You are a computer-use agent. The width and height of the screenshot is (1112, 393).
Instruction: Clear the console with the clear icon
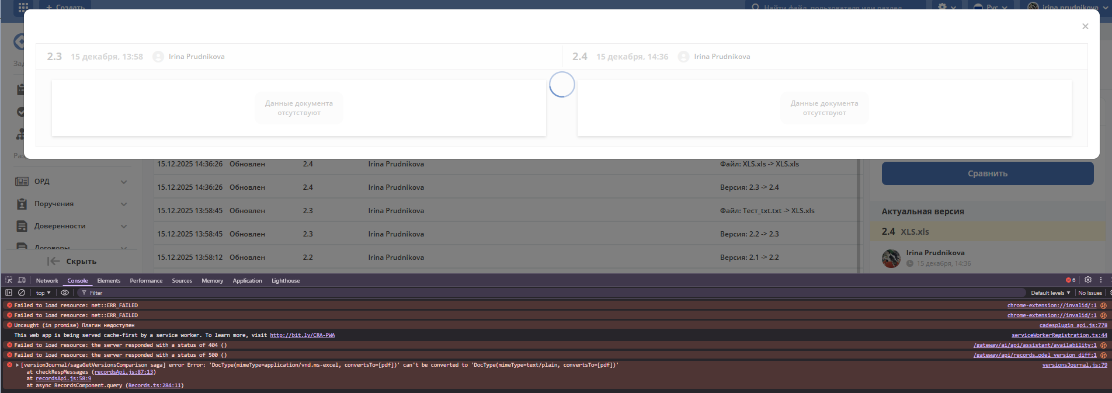(x=22, y=293)
